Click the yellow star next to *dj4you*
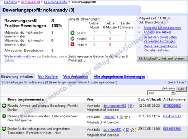The height and width of the screenshot is (139, 188). click(x=126, y=117)
